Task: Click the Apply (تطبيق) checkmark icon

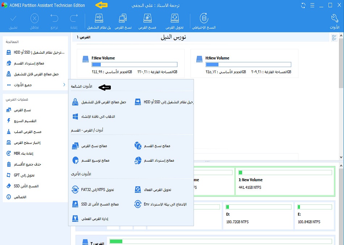Action: pyautogui.click(x=13, y=18)
